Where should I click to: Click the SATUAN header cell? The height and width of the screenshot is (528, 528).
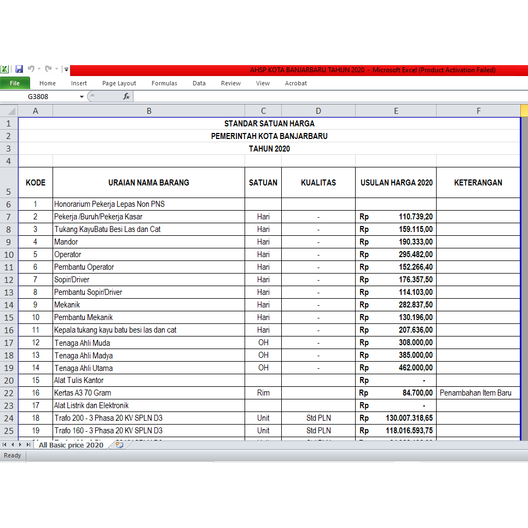coord(263,183)
